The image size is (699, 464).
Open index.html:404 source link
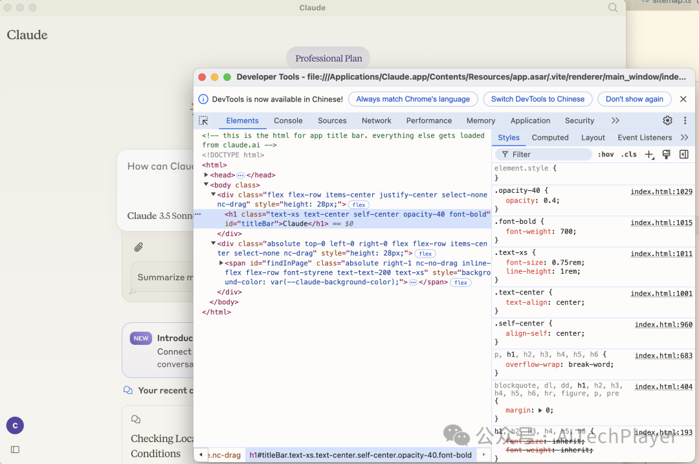click(x=663, y=386)
